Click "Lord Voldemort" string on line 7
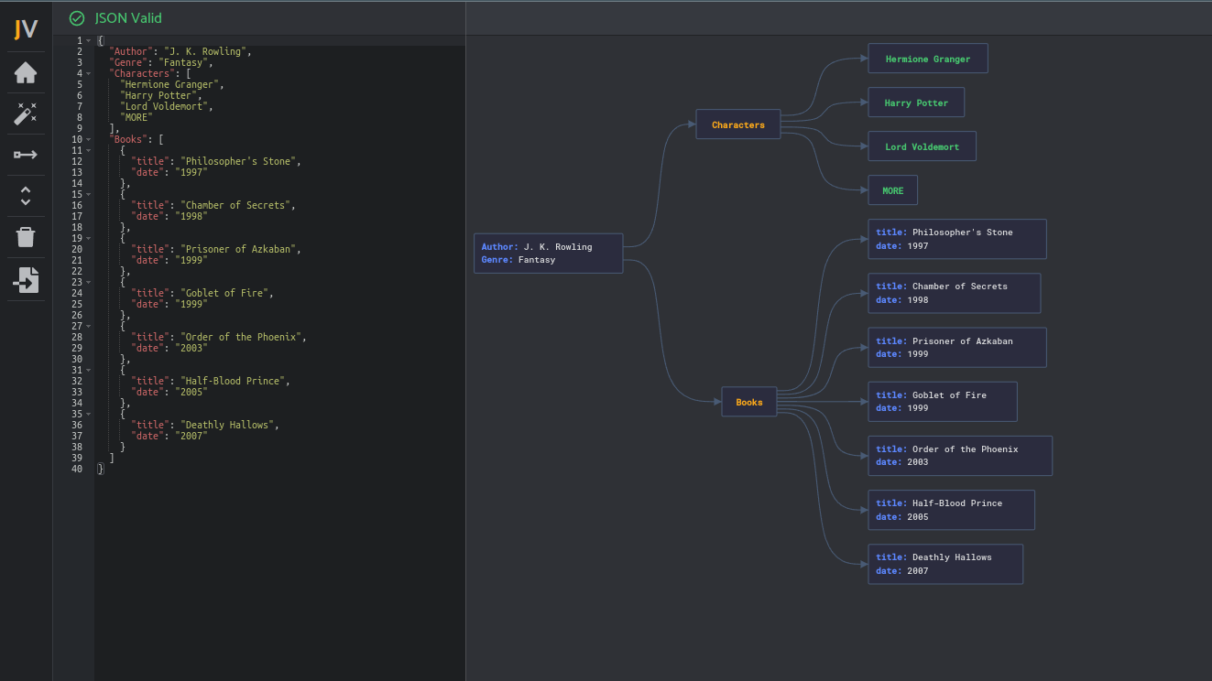The image size is (1212, 681). 164,107
